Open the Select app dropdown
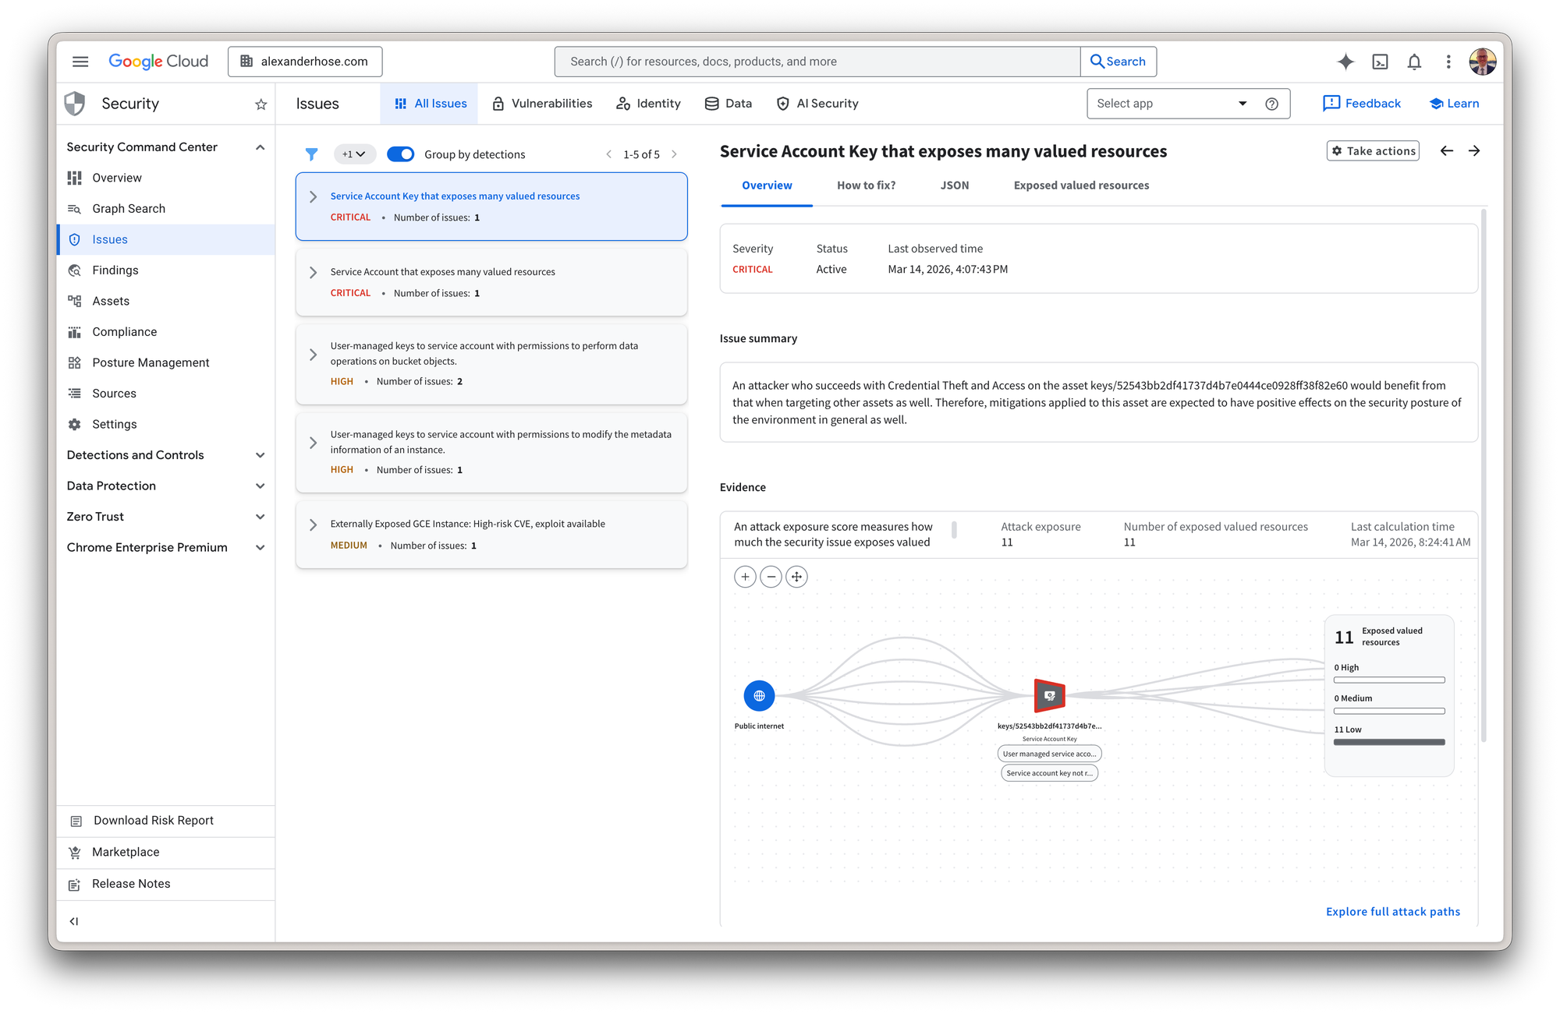1560x1014 pixels. 1170,103
